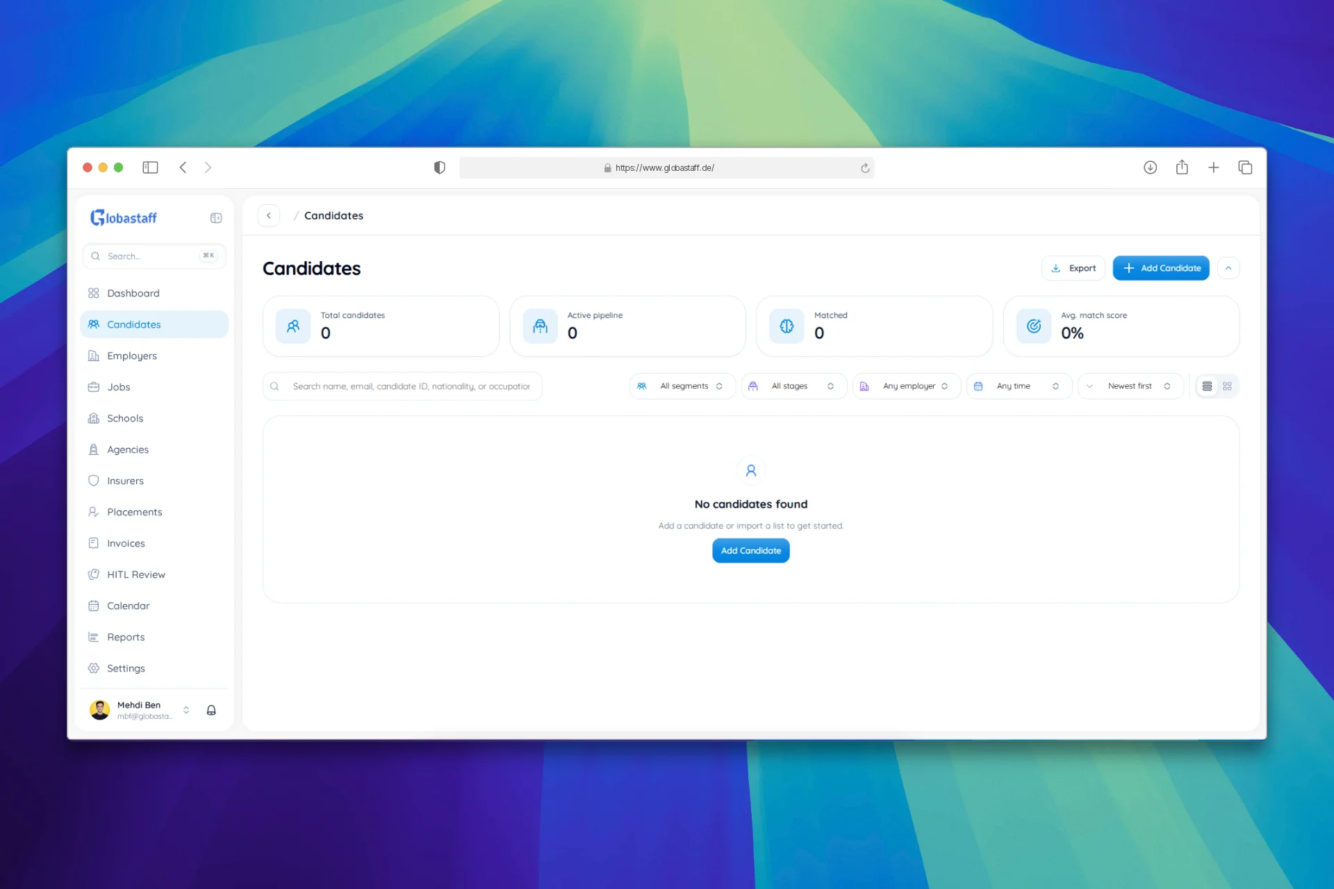Open Schools in the sidebar
Viewport: 1334px width, 889px height.
pos(154,418)
